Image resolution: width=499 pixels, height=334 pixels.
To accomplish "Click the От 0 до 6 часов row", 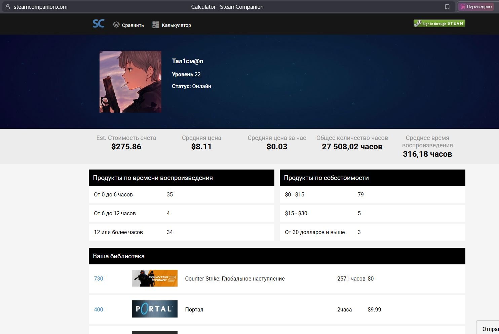I will [182, 194].
